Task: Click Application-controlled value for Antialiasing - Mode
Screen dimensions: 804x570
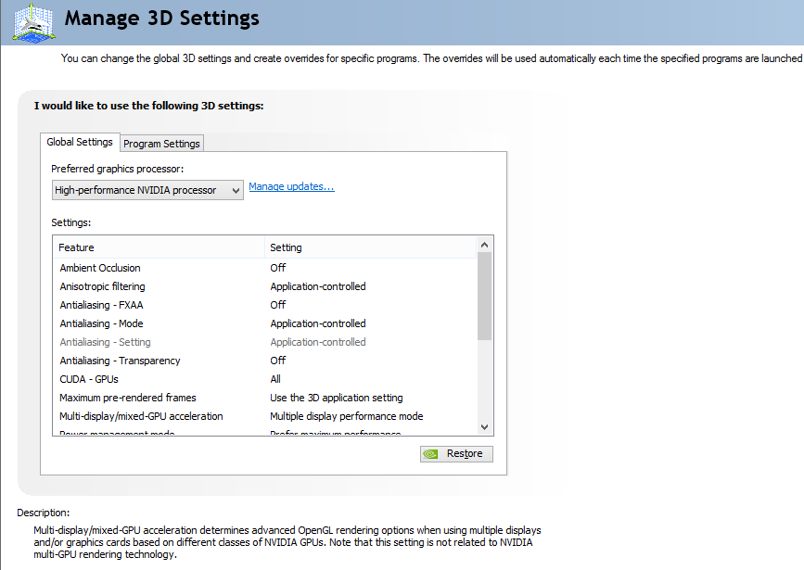Action: (x=318, y=323)
